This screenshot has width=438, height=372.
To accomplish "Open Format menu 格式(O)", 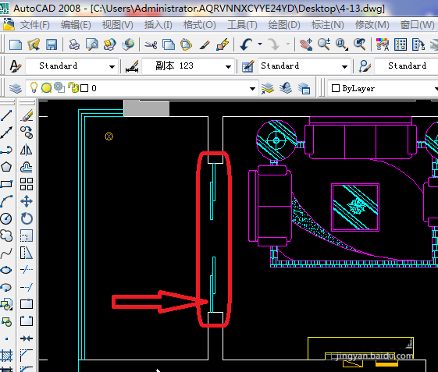I will [199, 25].
